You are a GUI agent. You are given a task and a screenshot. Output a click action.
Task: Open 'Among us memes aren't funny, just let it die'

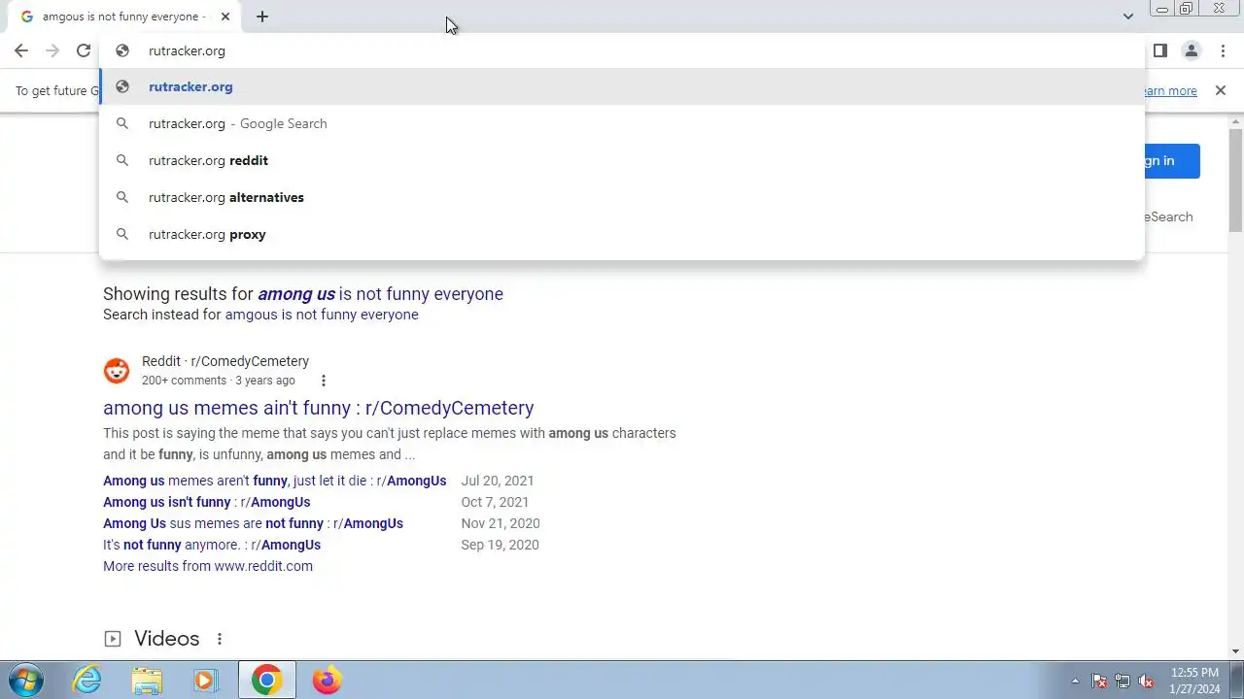coord(275,481)
